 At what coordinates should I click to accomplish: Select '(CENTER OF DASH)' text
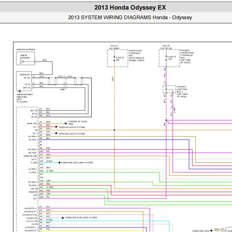tap(77, 121)
